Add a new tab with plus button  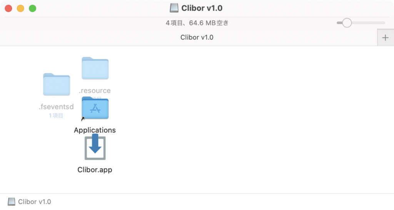tap(385, 38)
